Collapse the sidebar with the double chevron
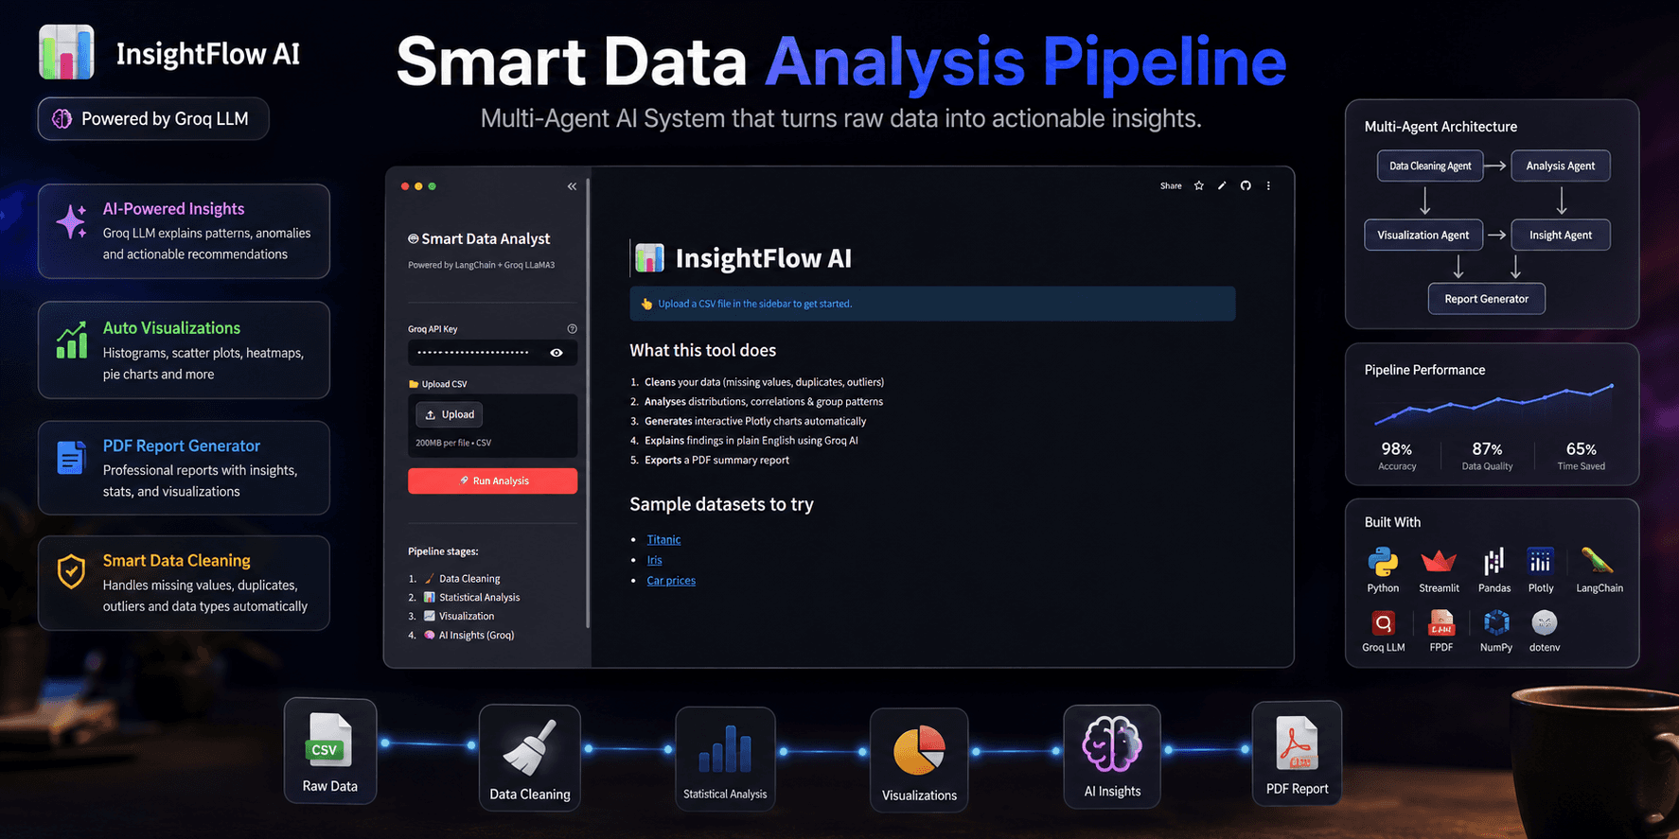This screenshot has width=1679, height=839. [x=572, y=186]
